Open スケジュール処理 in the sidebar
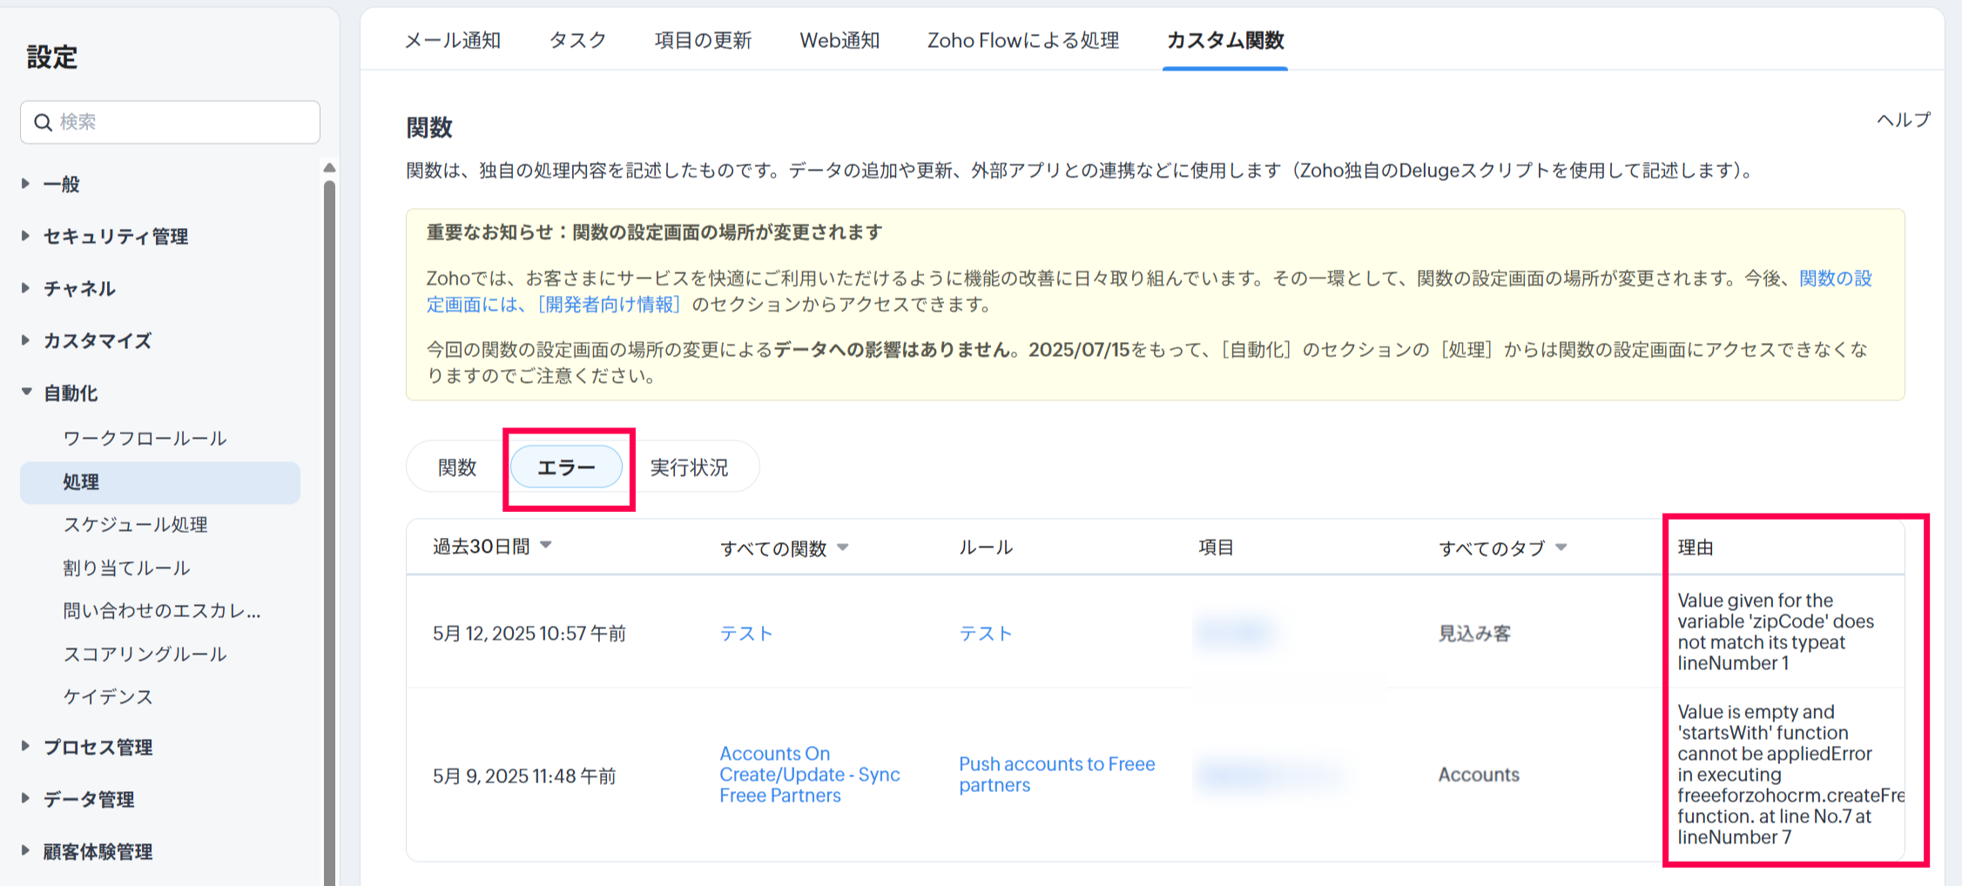Viewport: 1962px width, 886px height. (x=135, y=525)
